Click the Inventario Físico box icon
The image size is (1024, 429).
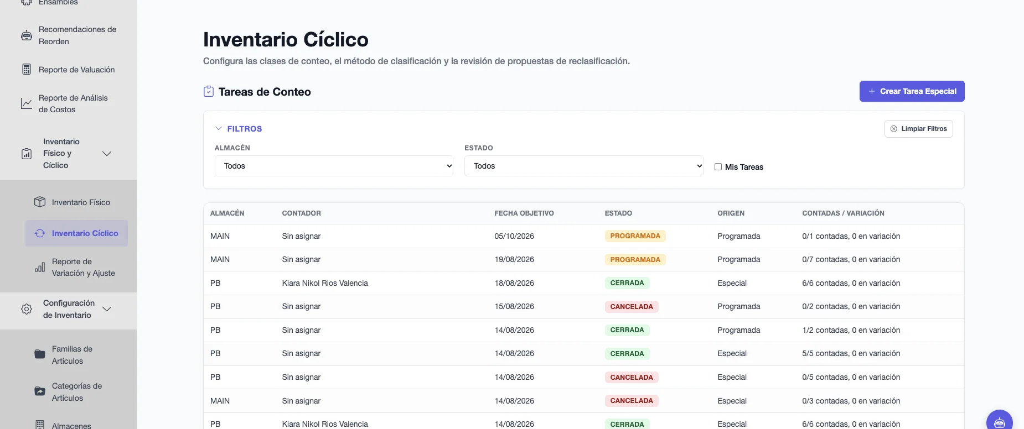[40, 202]
